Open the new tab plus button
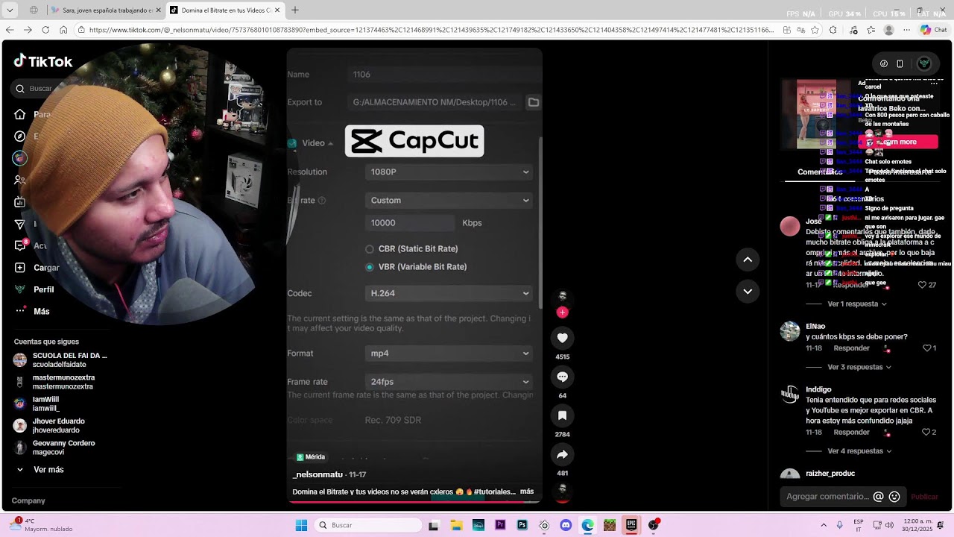 tap(295, 10)
